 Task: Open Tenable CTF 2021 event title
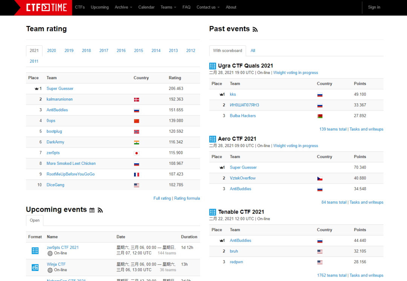point(241,212)
